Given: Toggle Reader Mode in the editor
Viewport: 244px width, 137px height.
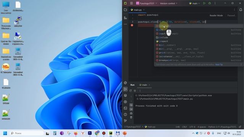Looking at the screenshot, I should coord(216,16).
